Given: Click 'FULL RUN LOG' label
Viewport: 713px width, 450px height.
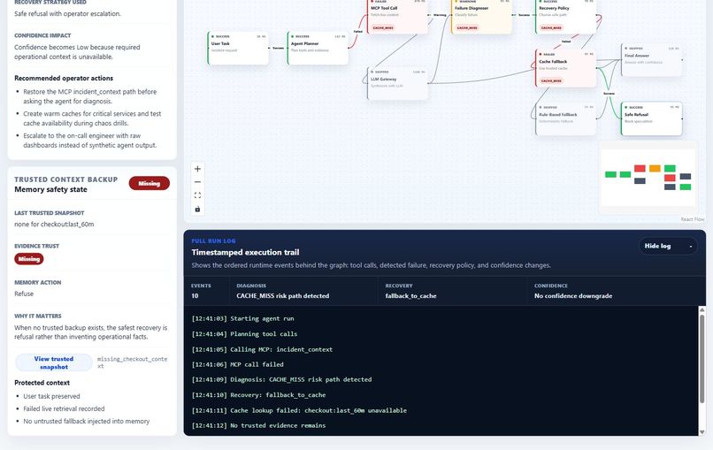Looking at the screenshot, I should tap(213, 240).
